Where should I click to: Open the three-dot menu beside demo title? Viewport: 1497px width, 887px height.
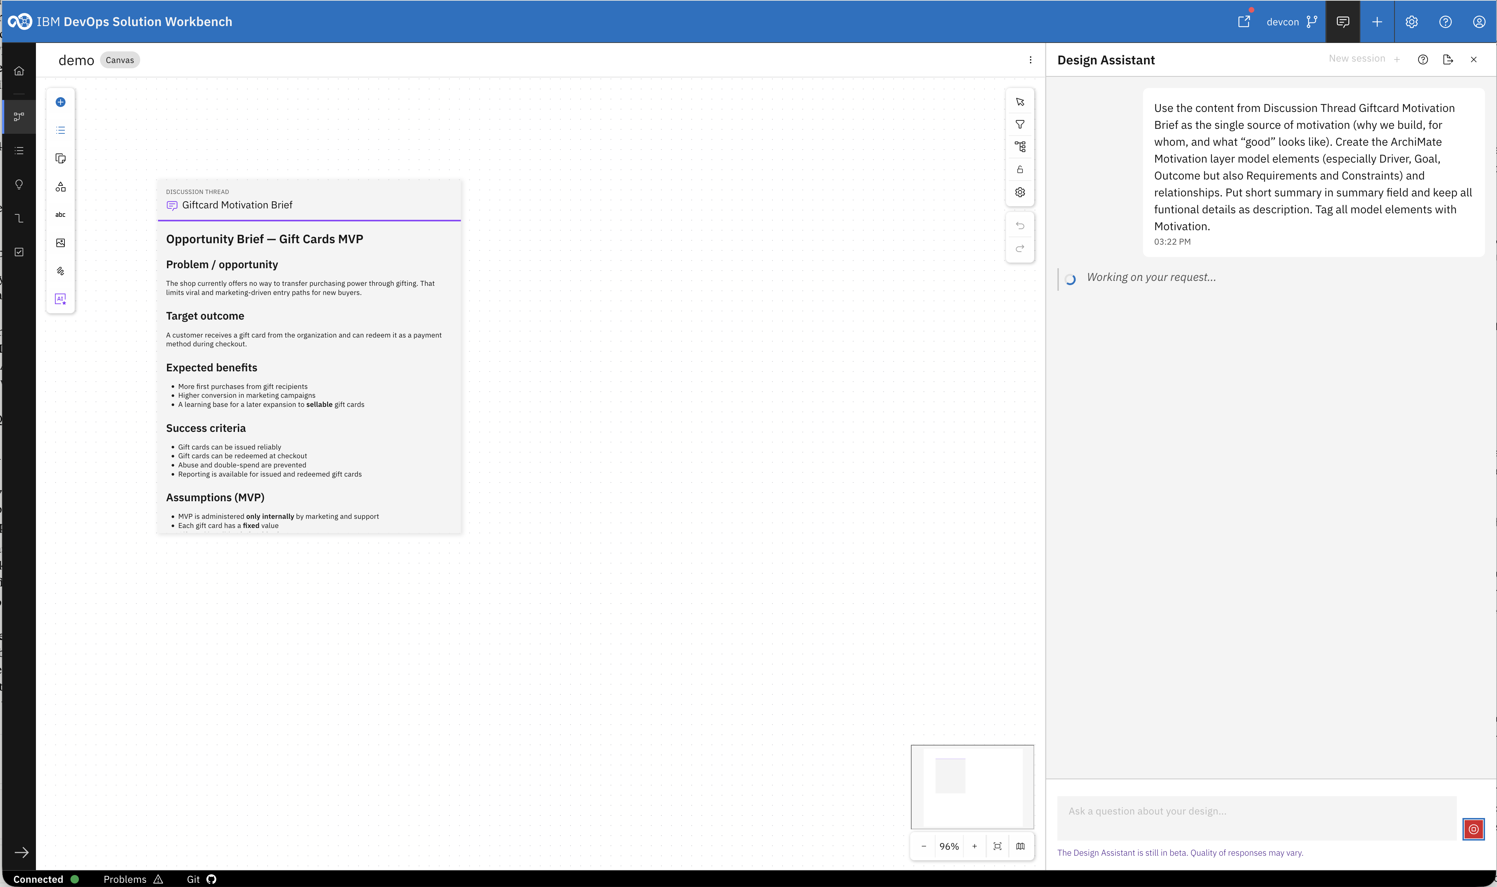[x=1030, y=60]
